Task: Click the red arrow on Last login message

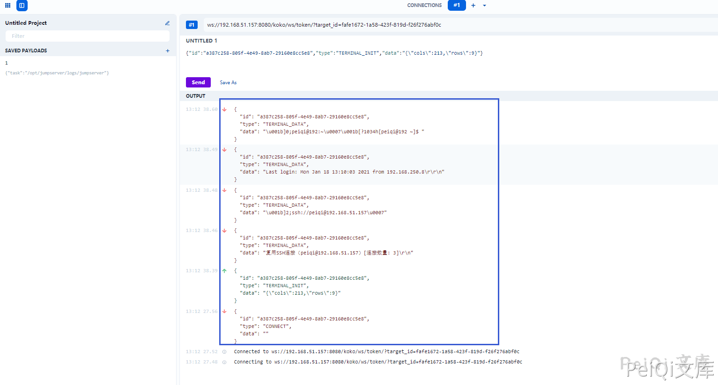Action: [224, 150]
